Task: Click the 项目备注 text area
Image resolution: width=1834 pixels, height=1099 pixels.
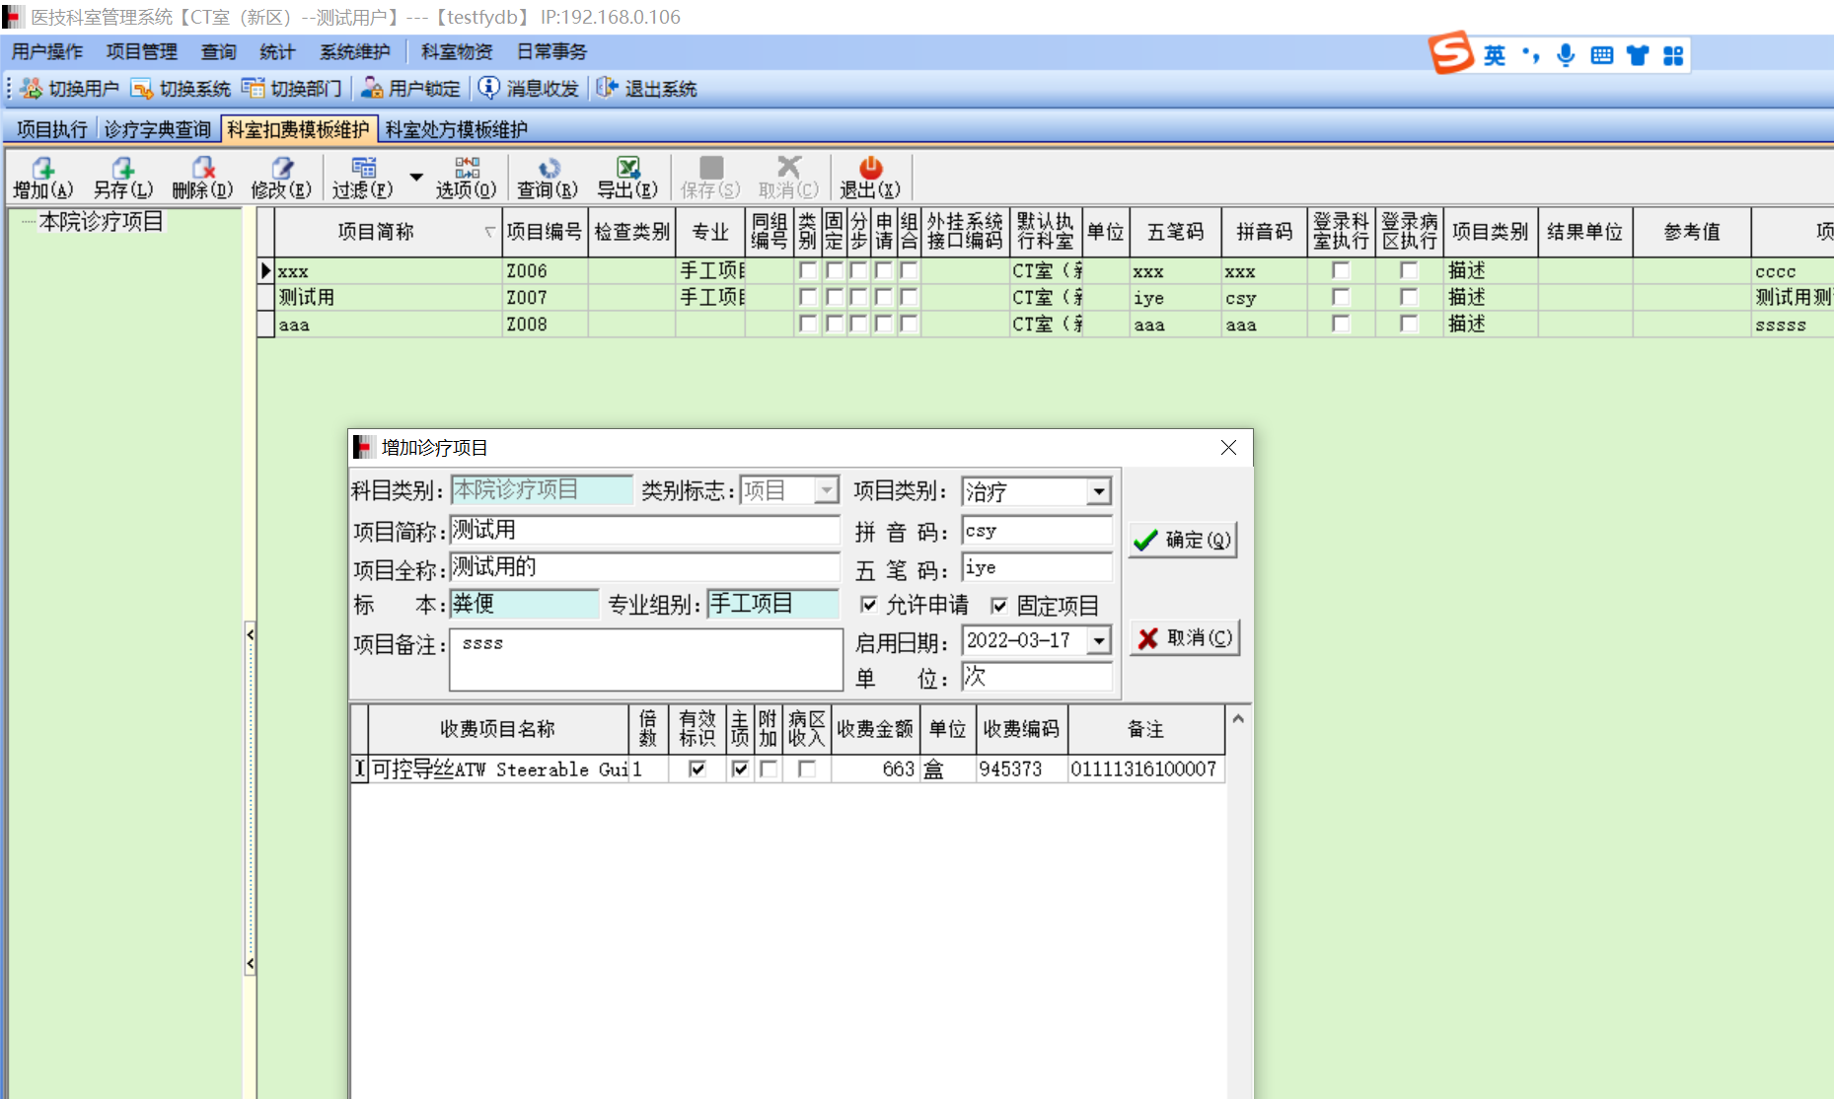Action: point(646,659)
